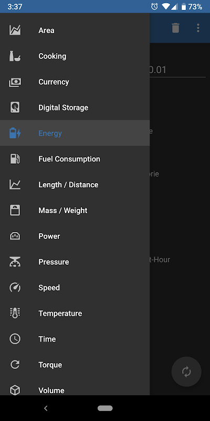This screenshot has height=421, width=210.
Task: Tap the Time clock icon
Action: click(15, 339)
